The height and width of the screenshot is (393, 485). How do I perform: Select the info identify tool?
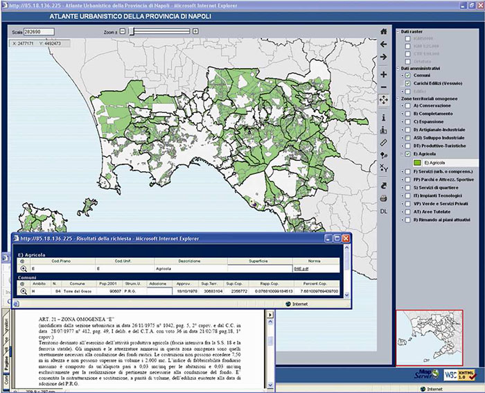(384, 118)
